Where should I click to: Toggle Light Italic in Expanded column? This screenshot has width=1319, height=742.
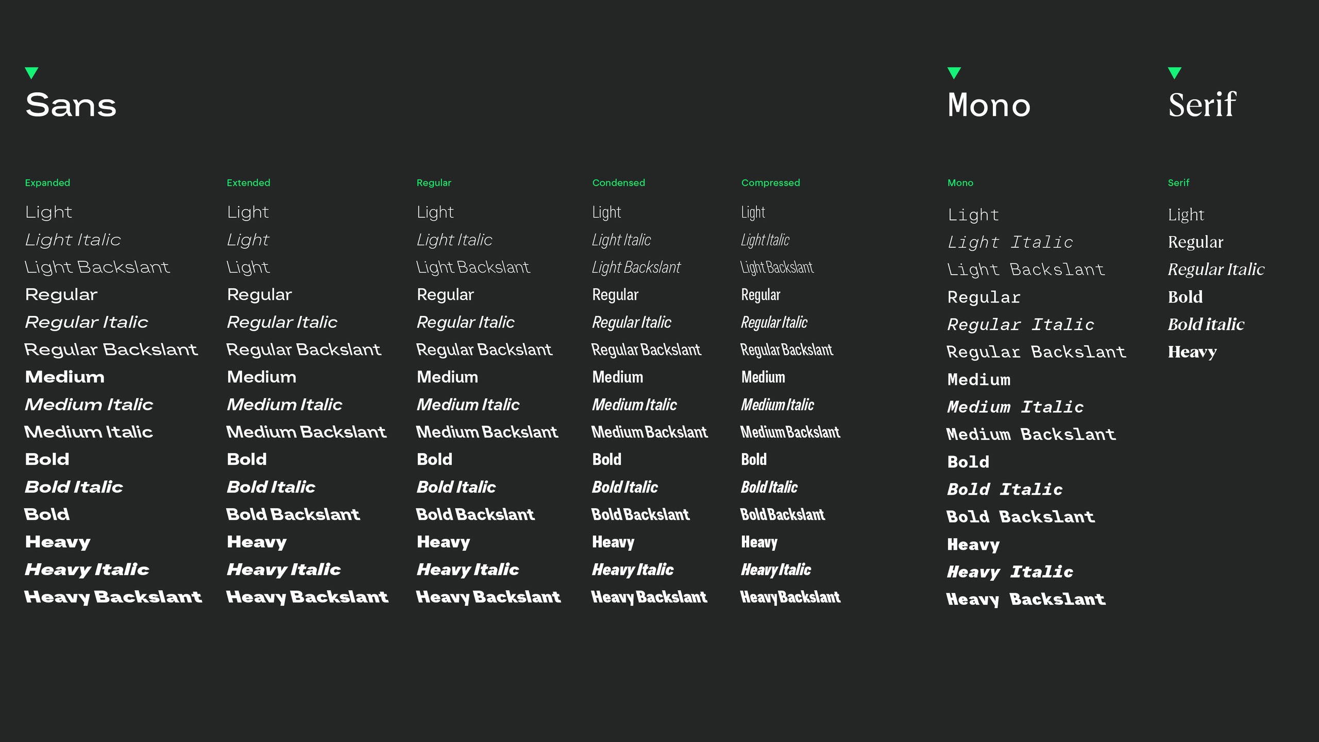73,239
